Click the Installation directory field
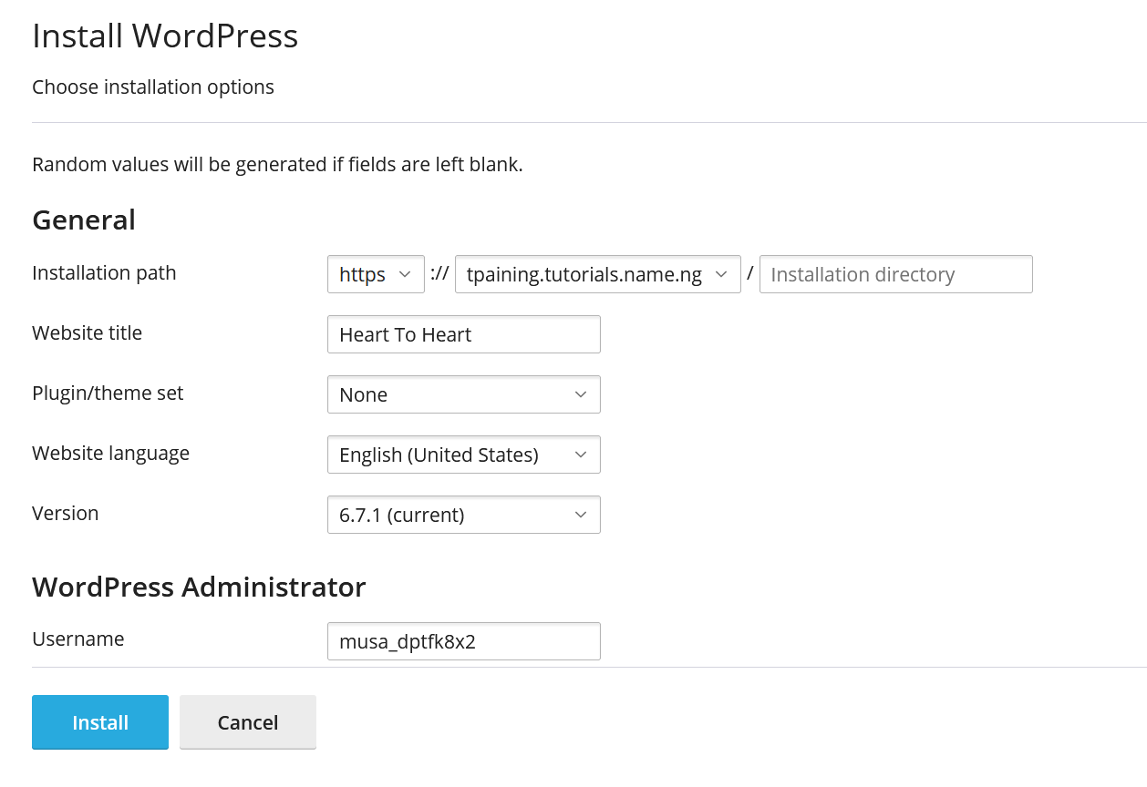 896,274
